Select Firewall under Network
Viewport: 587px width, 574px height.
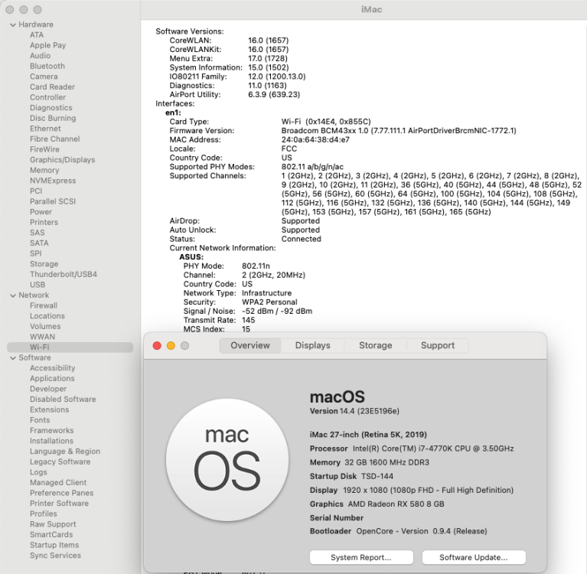click(x=44, y=305)
